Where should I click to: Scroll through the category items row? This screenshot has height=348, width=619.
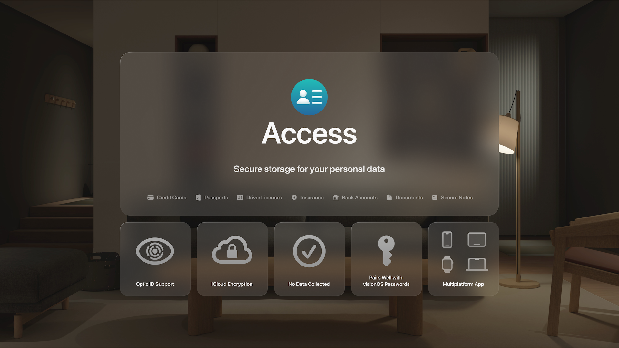(309, 198)
